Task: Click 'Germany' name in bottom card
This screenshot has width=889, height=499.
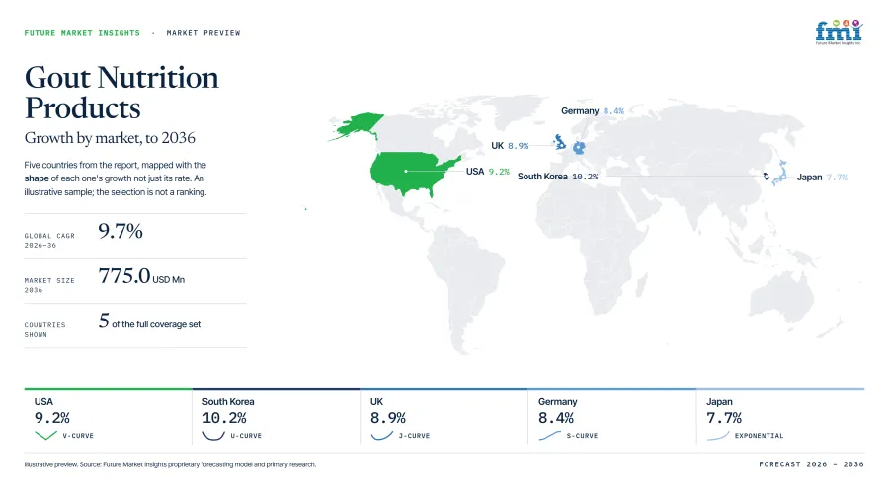Action: coord(557,401)
